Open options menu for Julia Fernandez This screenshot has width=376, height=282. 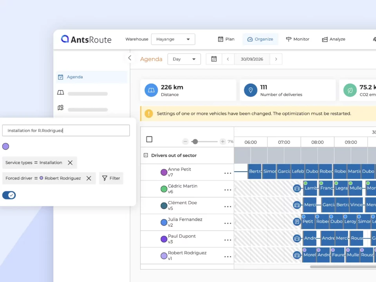click(228, 223)
